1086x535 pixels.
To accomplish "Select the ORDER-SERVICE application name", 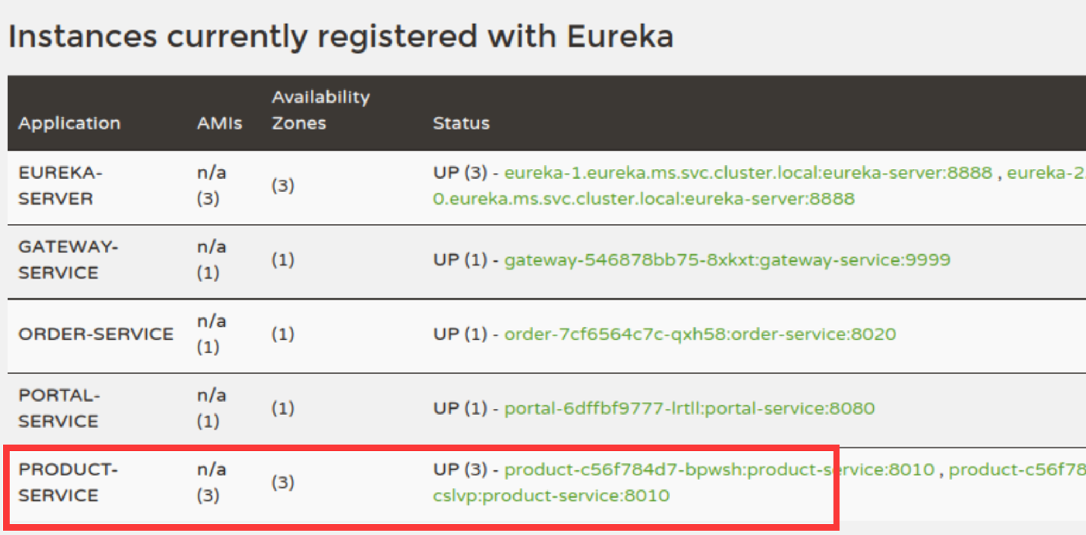I will coord(96,334).
